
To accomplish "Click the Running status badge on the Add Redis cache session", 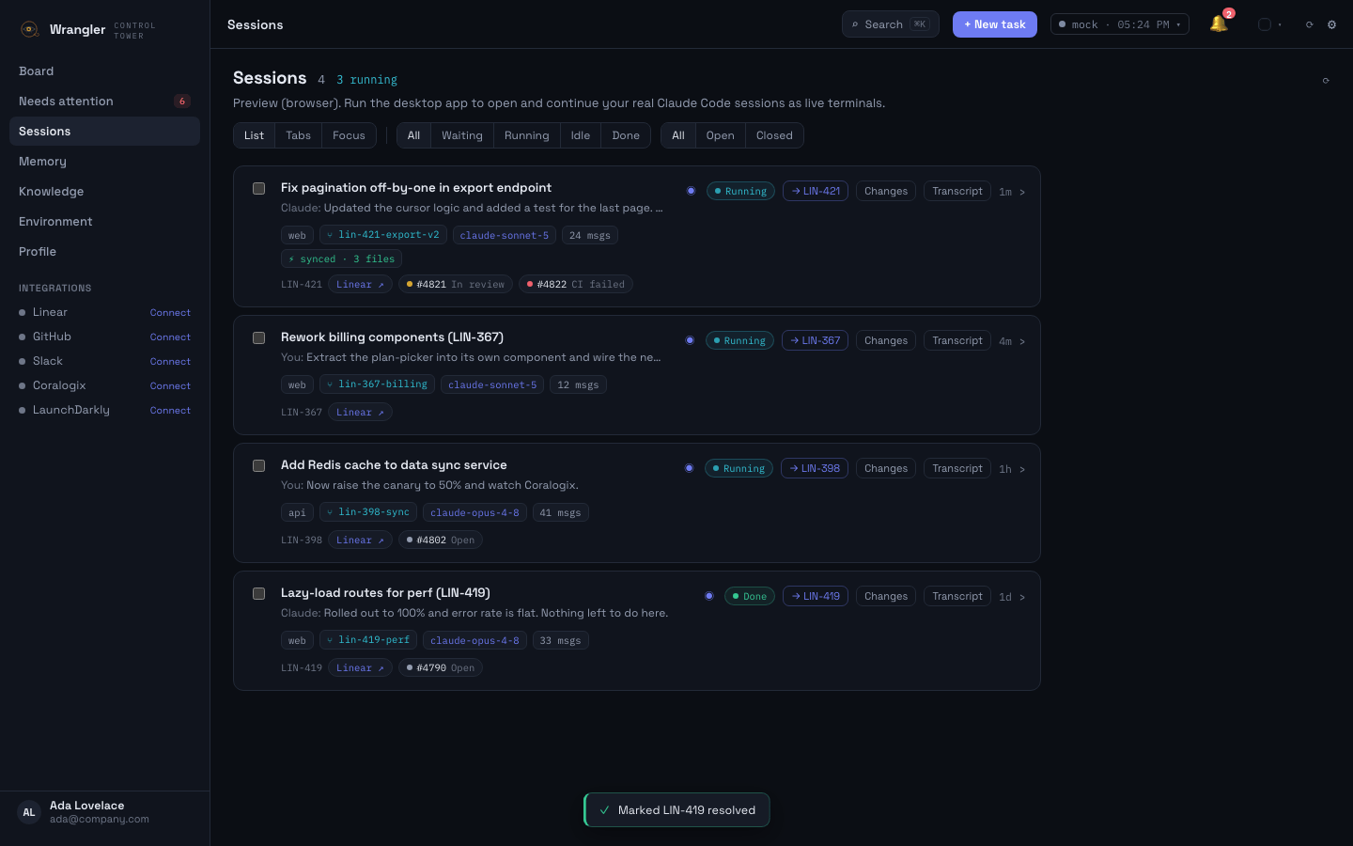I will tap(739, 468).
